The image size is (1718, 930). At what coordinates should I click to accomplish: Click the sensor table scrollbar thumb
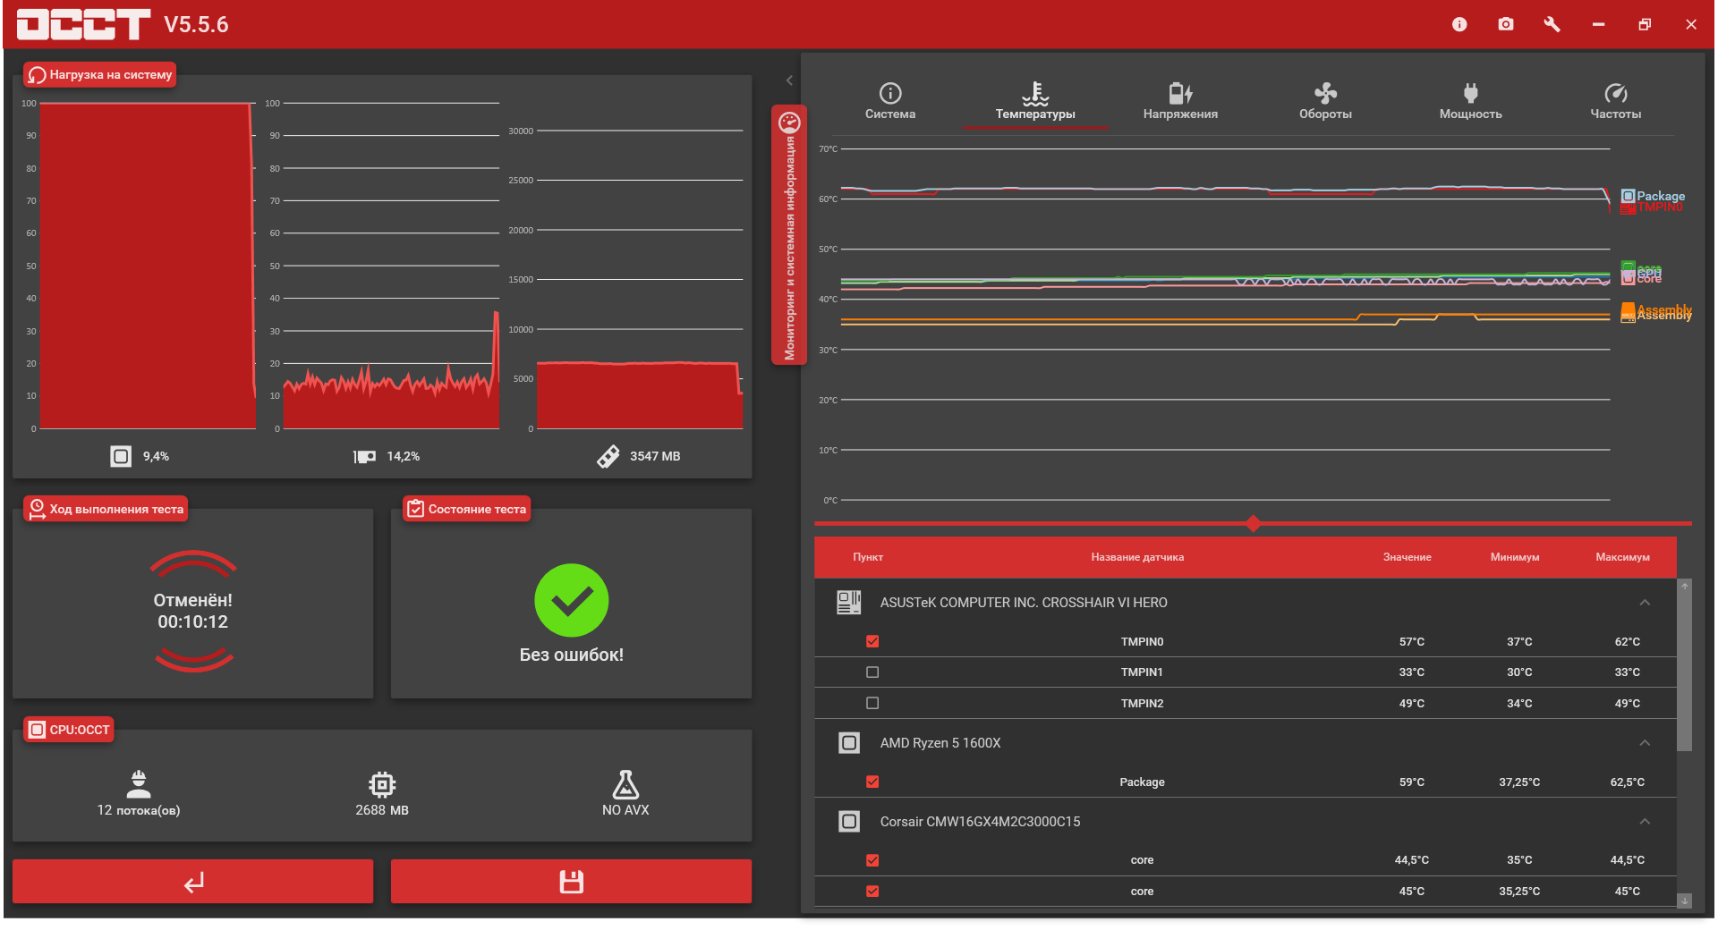[x=1684, y=672]
